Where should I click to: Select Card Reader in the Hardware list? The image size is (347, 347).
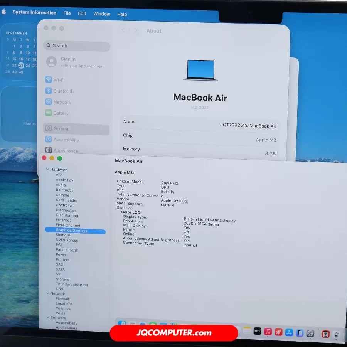(67, 200)
